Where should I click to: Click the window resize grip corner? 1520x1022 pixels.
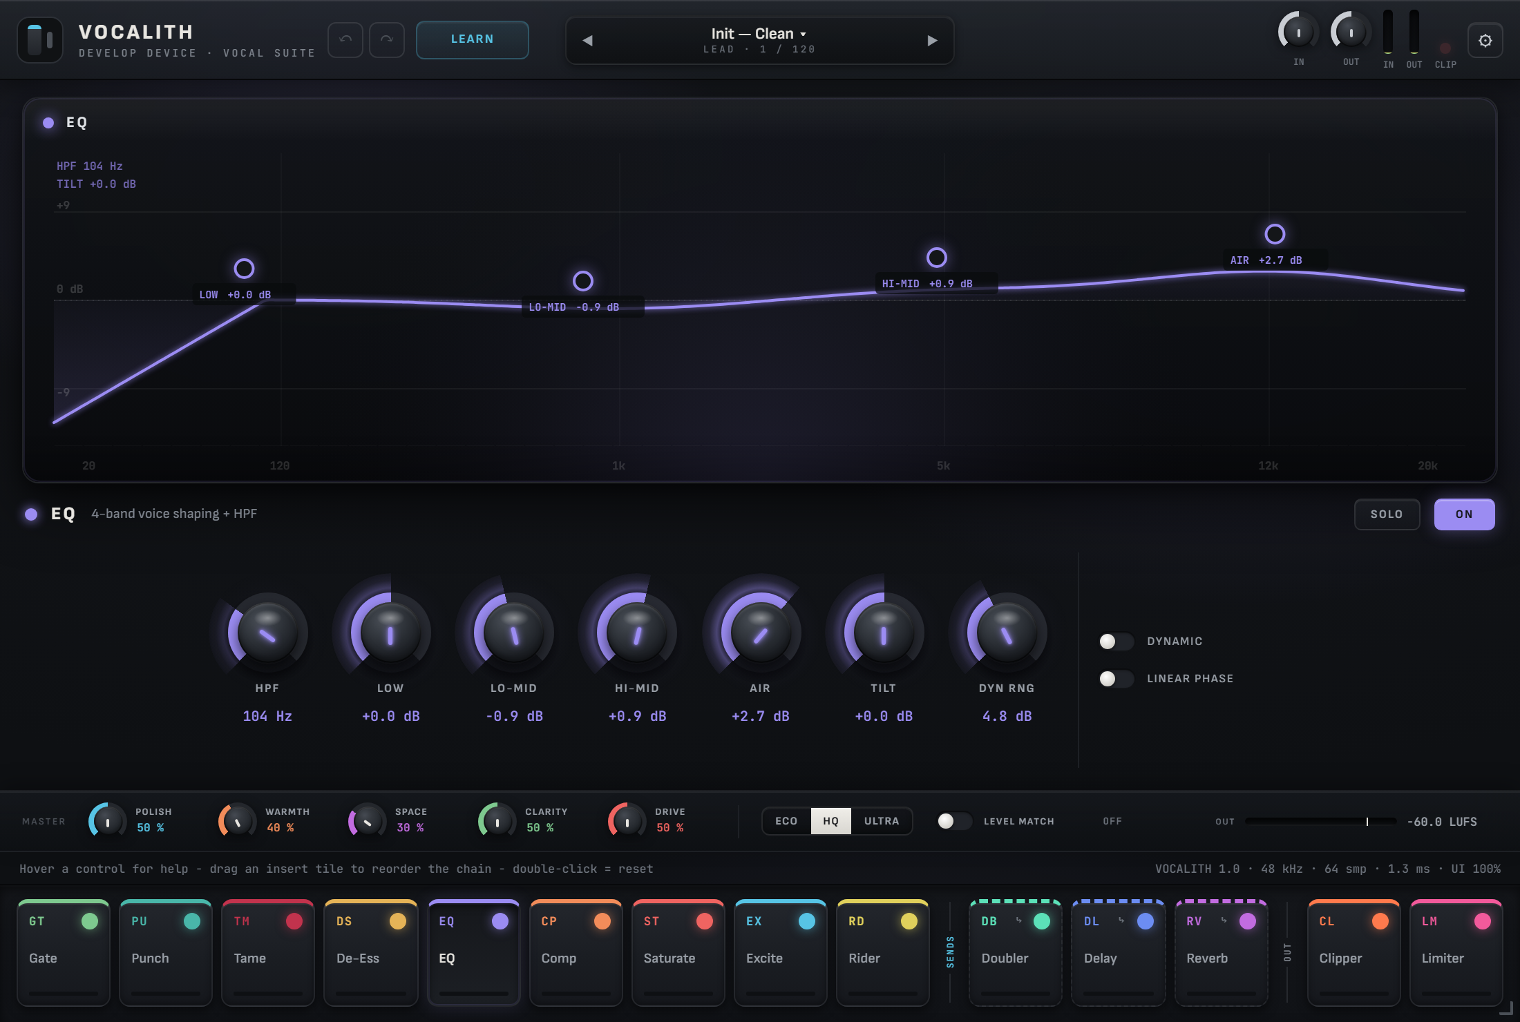coord(1507,1009)
